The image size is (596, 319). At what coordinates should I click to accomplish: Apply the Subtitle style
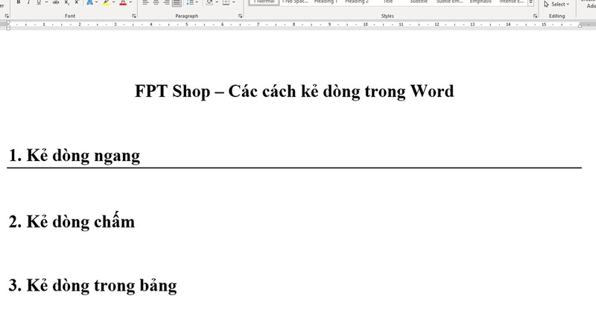coord(419,2)
